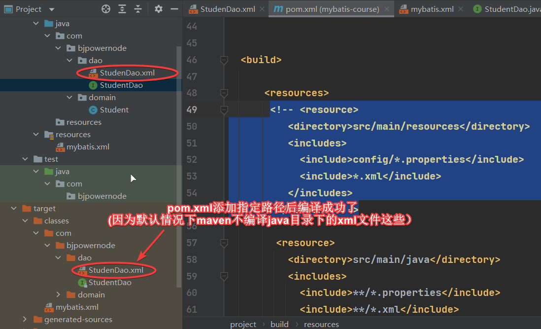Screen dimensions: 541x329
Task: Click the generated-sources folder icon
Action: coord(37,319)
